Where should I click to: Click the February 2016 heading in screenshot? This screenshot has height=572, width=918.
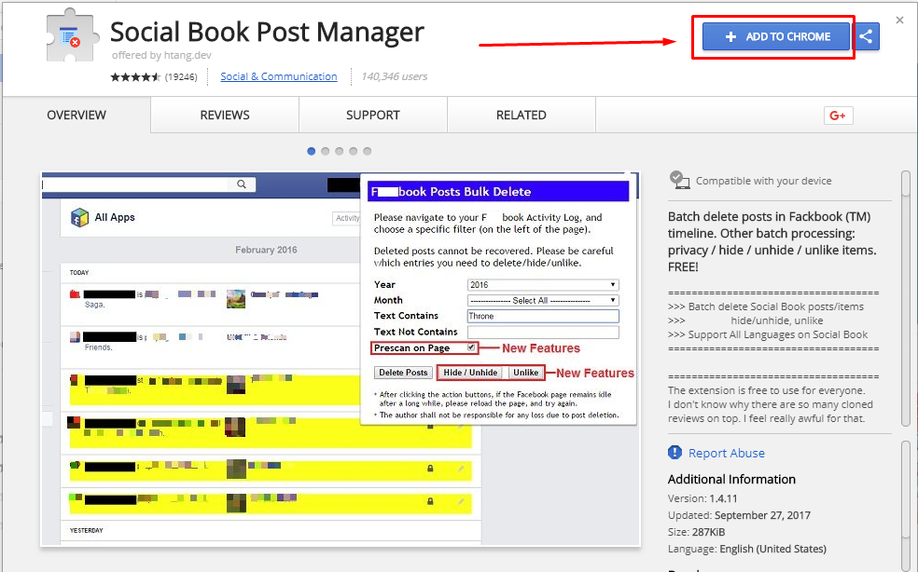[267, 250]
